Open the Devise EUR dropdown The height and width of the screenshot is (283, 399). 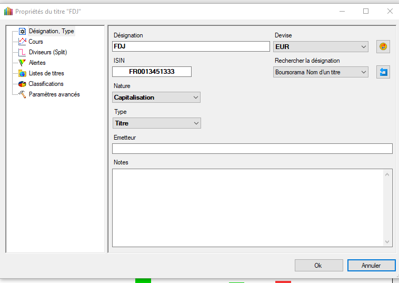(321, 47)
